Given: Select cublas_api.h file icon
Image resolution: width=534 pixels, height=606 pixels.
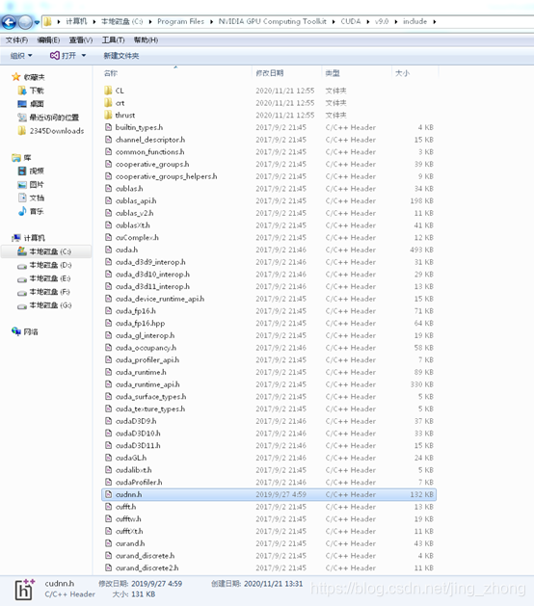Looking at the screenshot, I should point(109,200).
